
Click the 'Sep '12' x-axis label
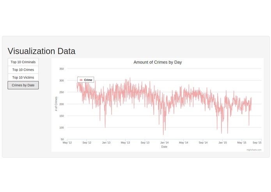[x=87, y=143]
